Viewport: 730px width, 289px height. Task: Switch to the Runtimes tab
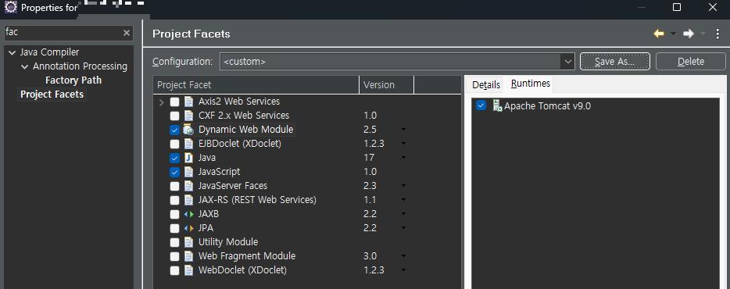coord(530,84)
